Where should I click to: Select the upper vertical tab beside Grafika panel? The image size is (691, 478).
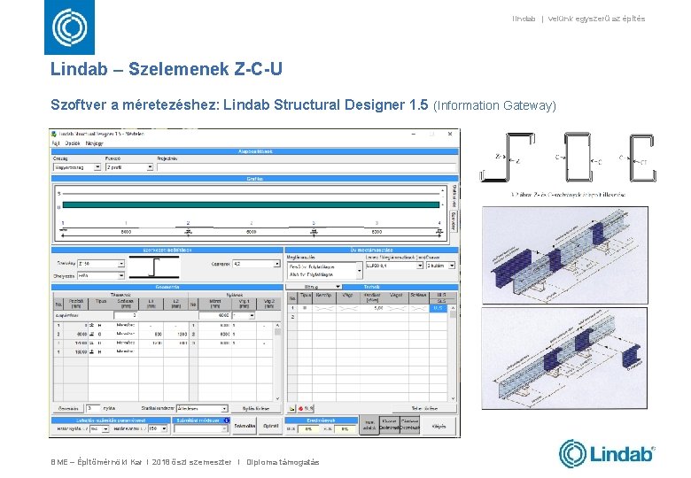coord(454,196)
